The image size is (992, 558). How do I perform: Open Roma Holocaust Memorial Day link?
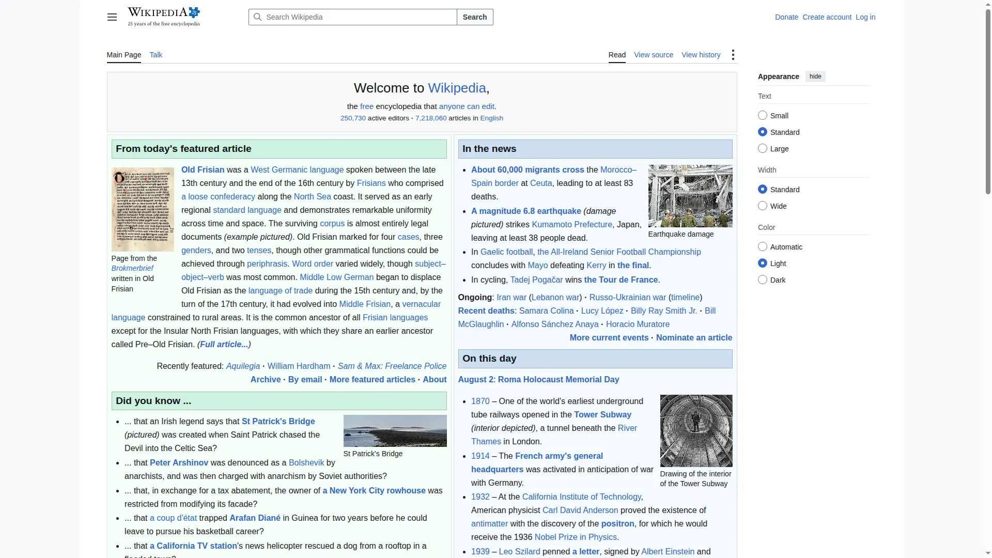(559, 379)
